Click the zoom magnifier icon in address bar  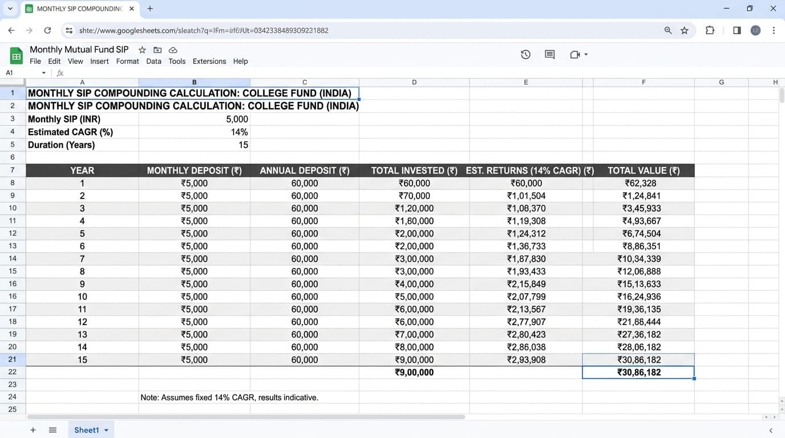667,30
